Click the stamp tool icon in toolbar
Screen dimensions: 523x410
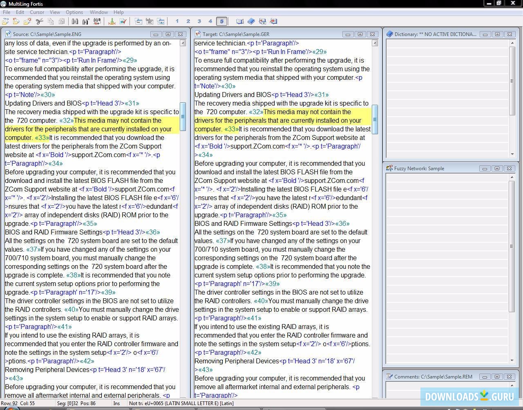coord(112,21)
